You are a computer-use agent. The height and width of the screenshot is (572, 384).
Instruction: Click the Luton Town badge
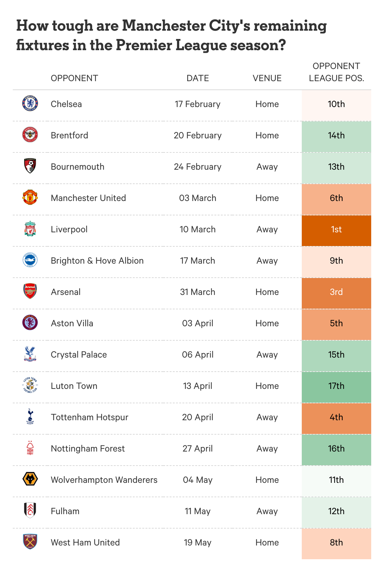click(30, 385)
